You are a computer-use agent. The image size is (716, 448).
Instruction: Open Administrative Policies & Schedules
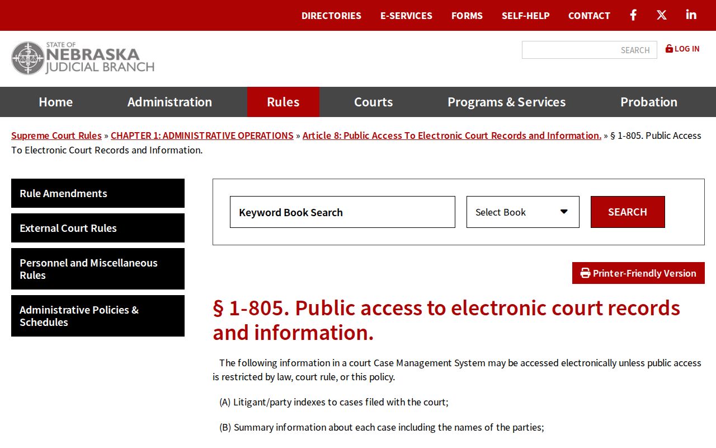(x=98, y=316)
